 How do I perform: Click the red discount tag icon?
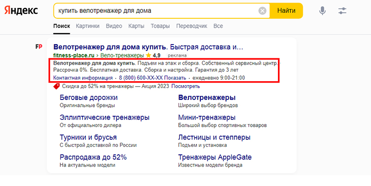click(56, 86)
